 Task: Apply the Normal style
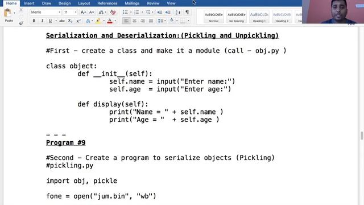click(214, 17)
